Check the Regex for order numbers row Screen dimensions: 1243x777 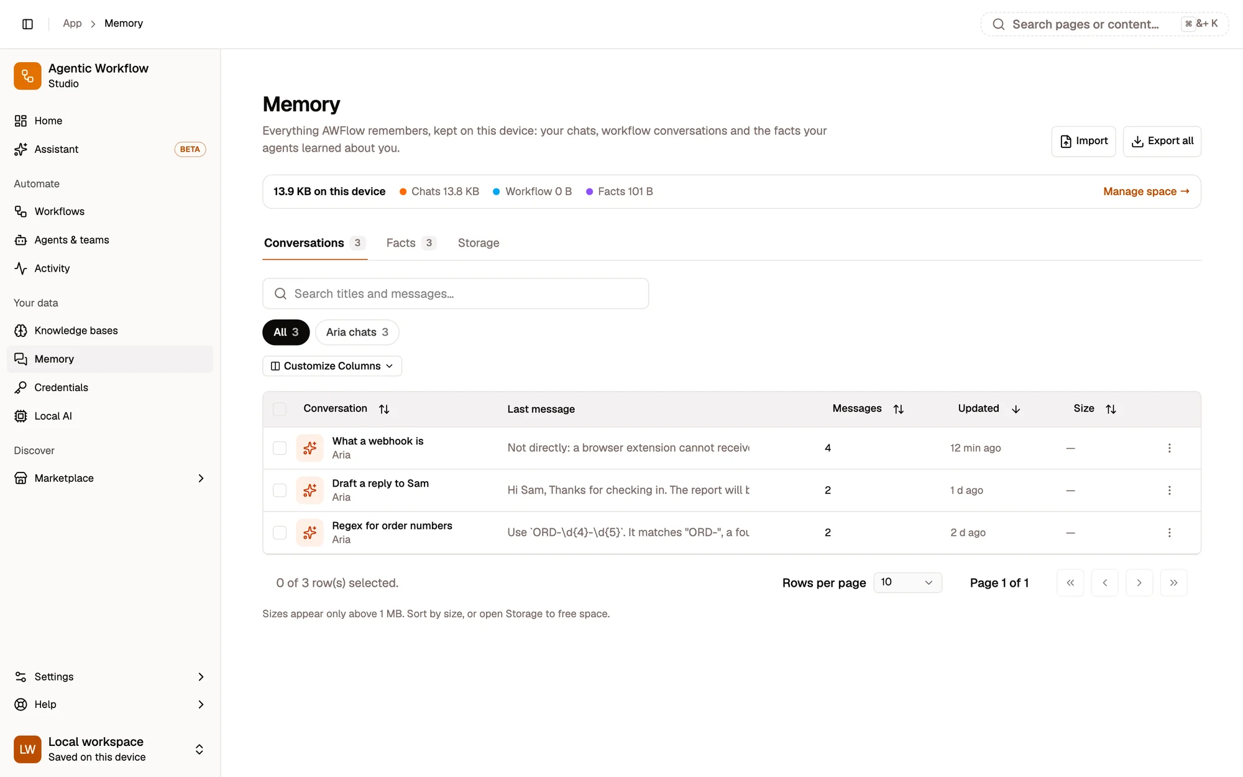280,533
